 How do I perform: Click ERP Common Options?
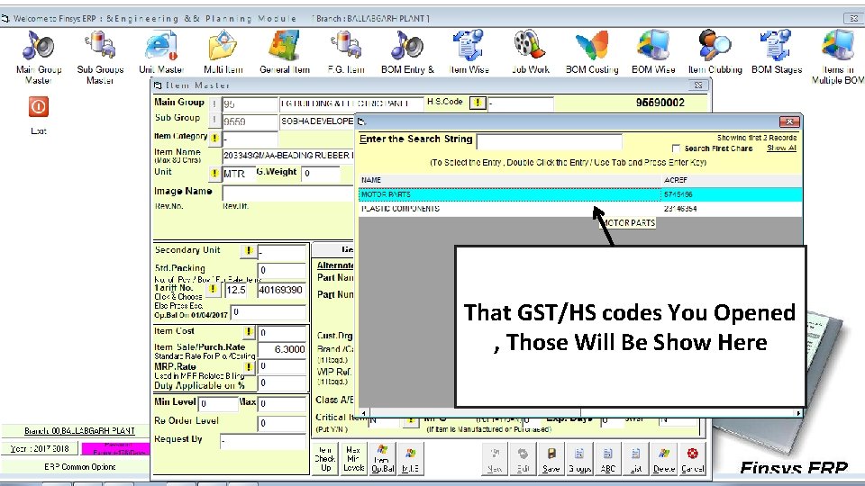[x=80, y=467]
